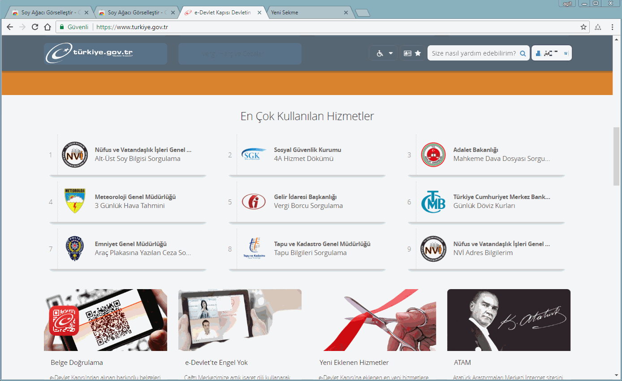The width and height of the screenshot is (622, 381).
Task: Click the Tapu ve Kadastro logo
Action: pyautogui.click(x=254, y=248)
